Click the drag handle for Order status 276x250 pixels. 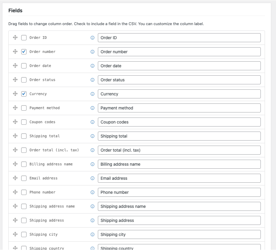click(x=15, y=80)
